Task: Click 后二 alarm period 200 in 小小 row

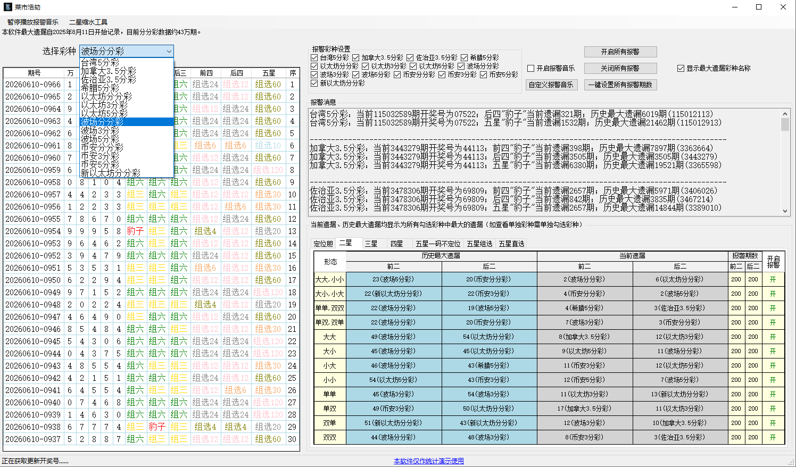Action: tap(753, 380)
